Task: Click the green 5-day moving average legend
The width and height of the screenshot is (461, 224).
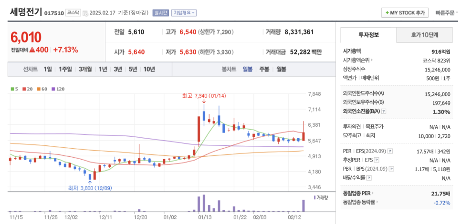Action: 13,89
